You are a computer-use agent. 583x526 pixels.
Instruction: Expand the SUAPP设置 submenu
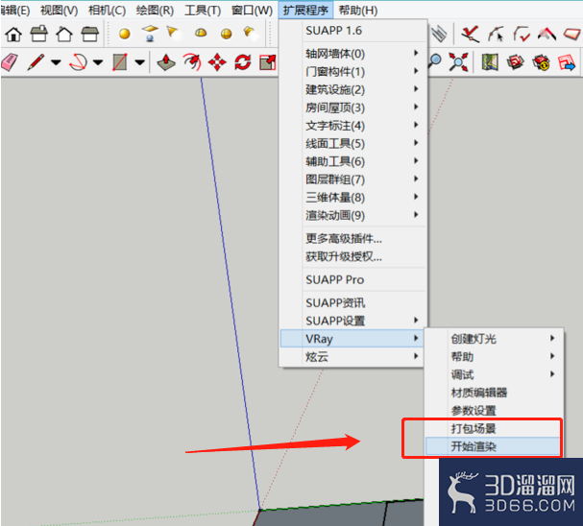(352, 321)
